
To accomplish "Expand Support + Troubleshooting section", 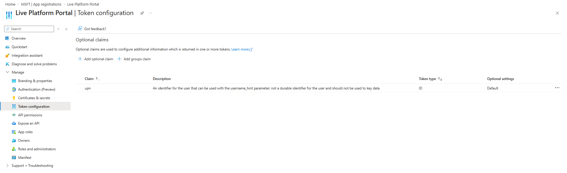I will click(7, 166).
